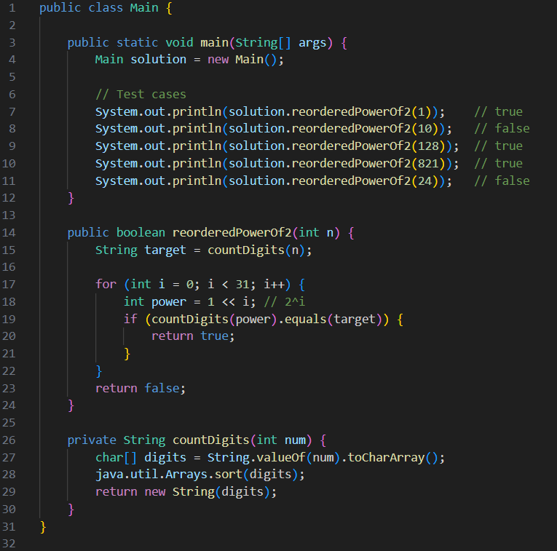557x551 pixels.
Task: Click line number 14 in the gutter
Action: pyautogui.click(x=9, y=232)
